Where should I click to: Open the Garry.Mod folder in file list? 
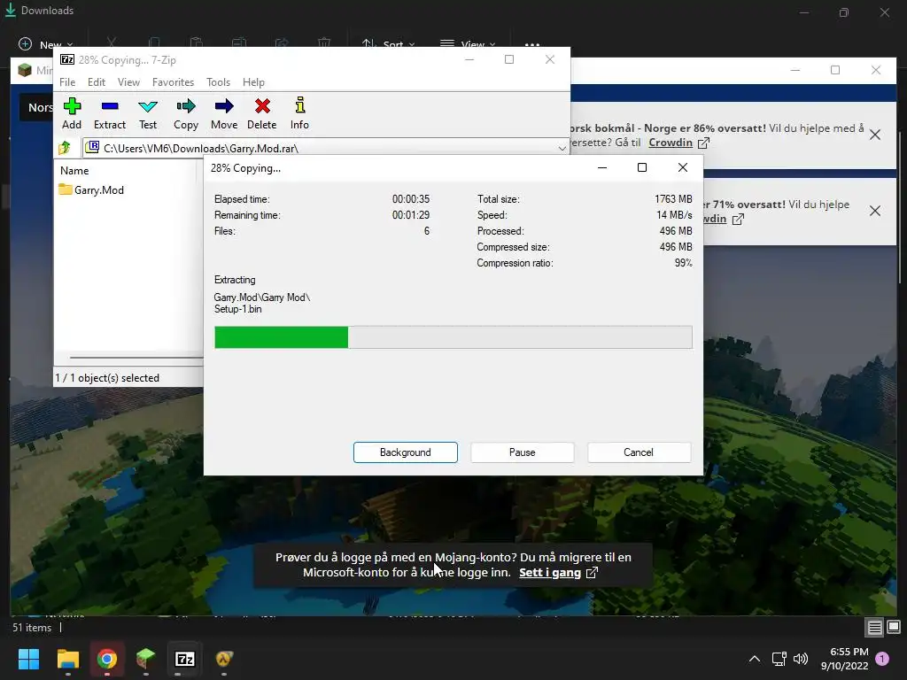point(91,189)
